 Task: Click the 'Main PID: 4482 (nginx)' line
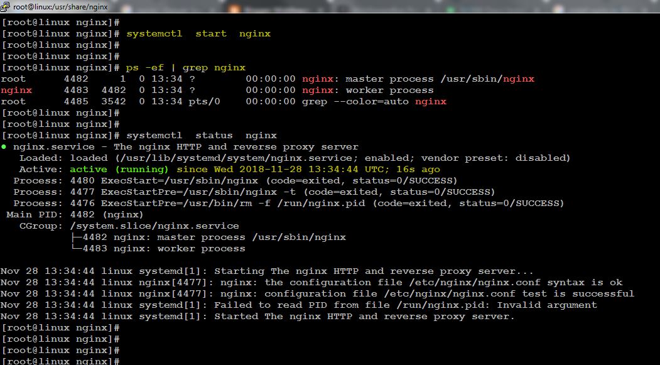click(75, 215)
